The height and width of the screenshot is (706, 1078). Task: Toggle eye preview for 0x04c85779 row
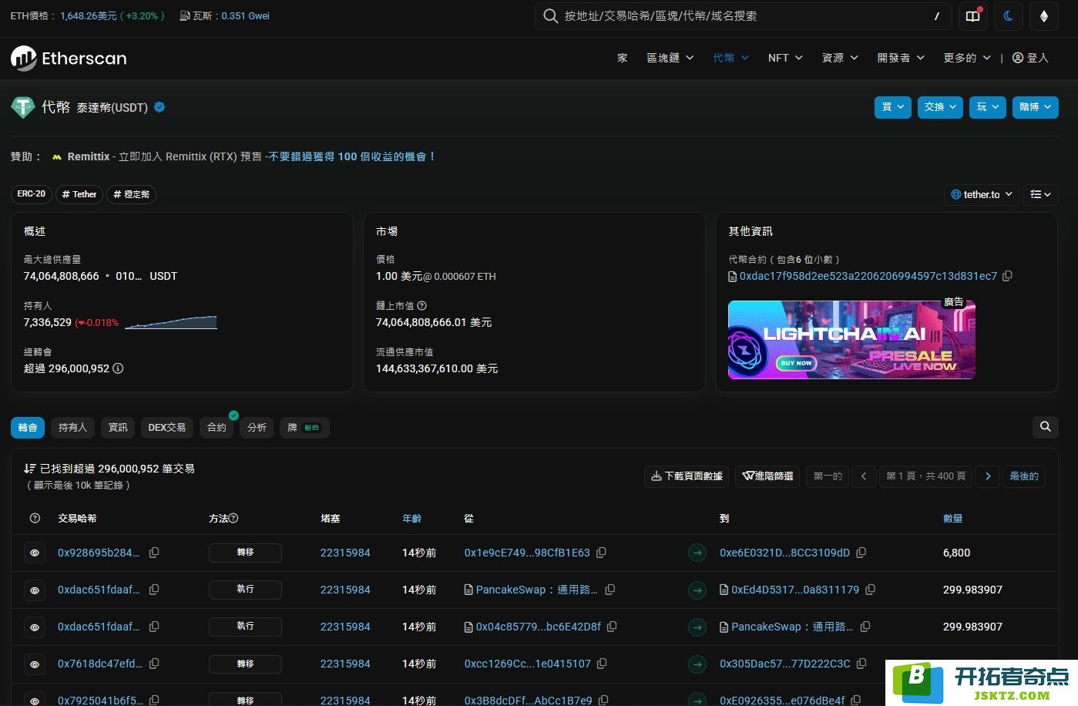click(35, 627)
